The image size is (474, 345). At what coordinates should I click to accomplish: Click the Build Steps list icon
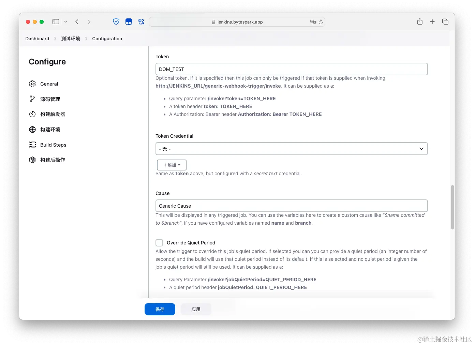[x=32, y=145]
